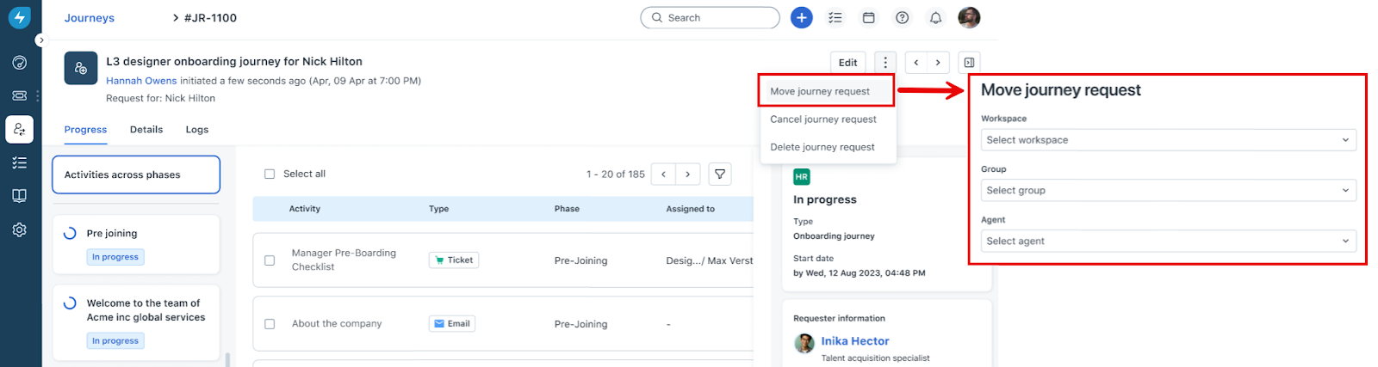The height and width of the screenshot is (367, 1378).
Task: Click the Type column header
Action: click(x=439, y=209)
